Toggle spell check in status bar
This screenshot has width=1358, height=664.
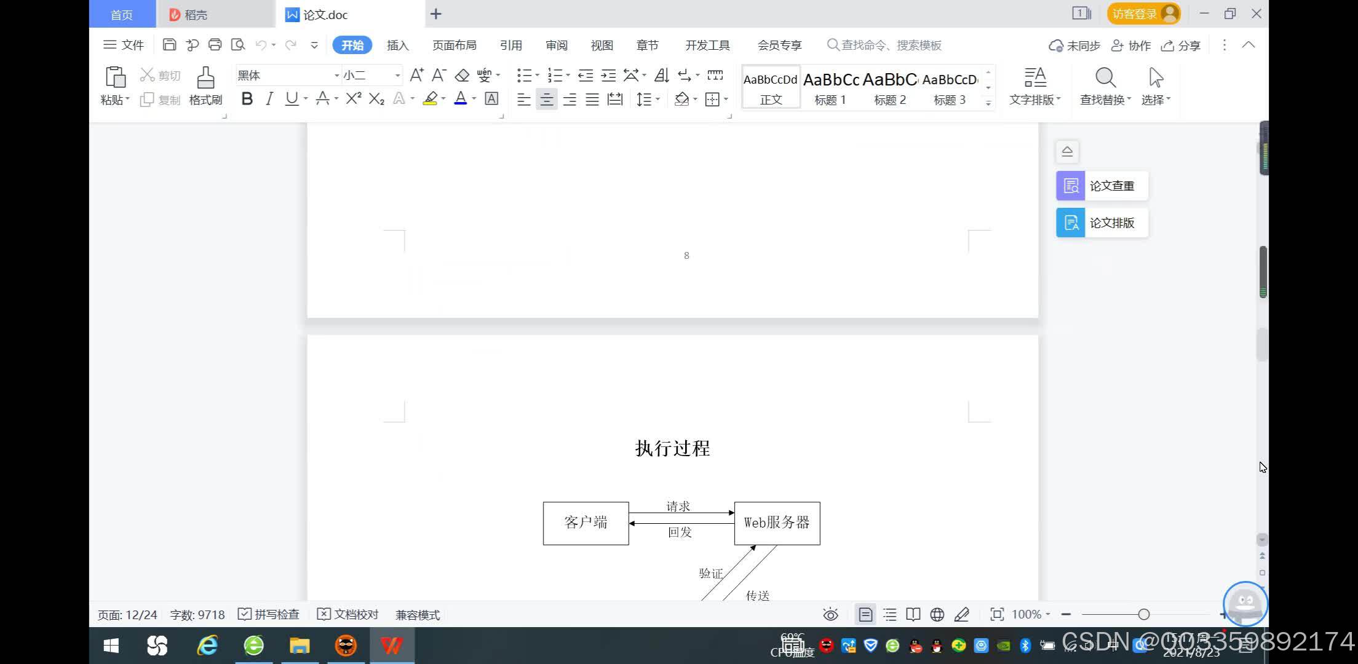(x=269, y=614)
